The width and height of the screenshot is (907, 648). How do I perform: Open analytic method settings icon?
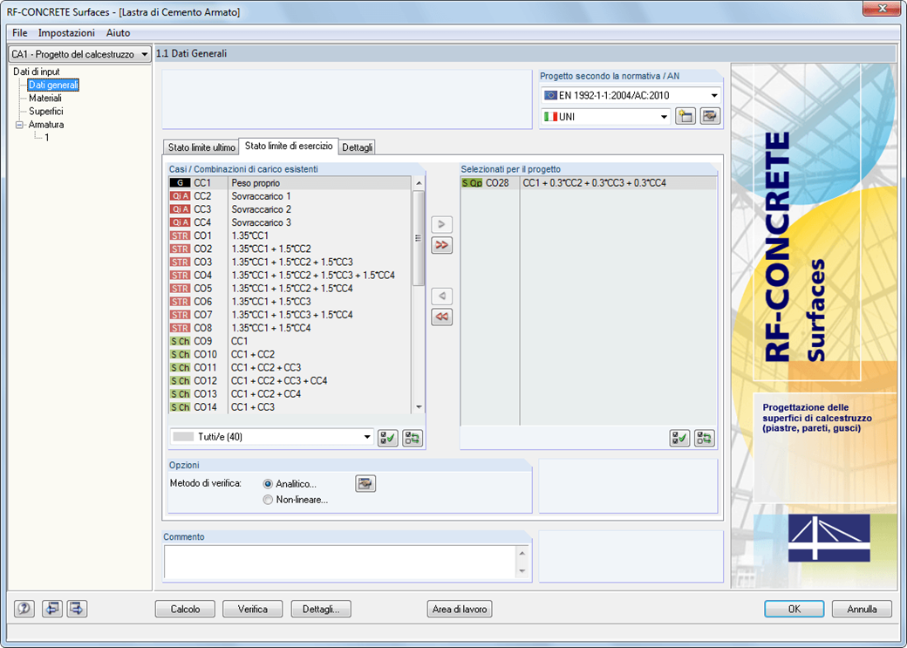[365, 483]
